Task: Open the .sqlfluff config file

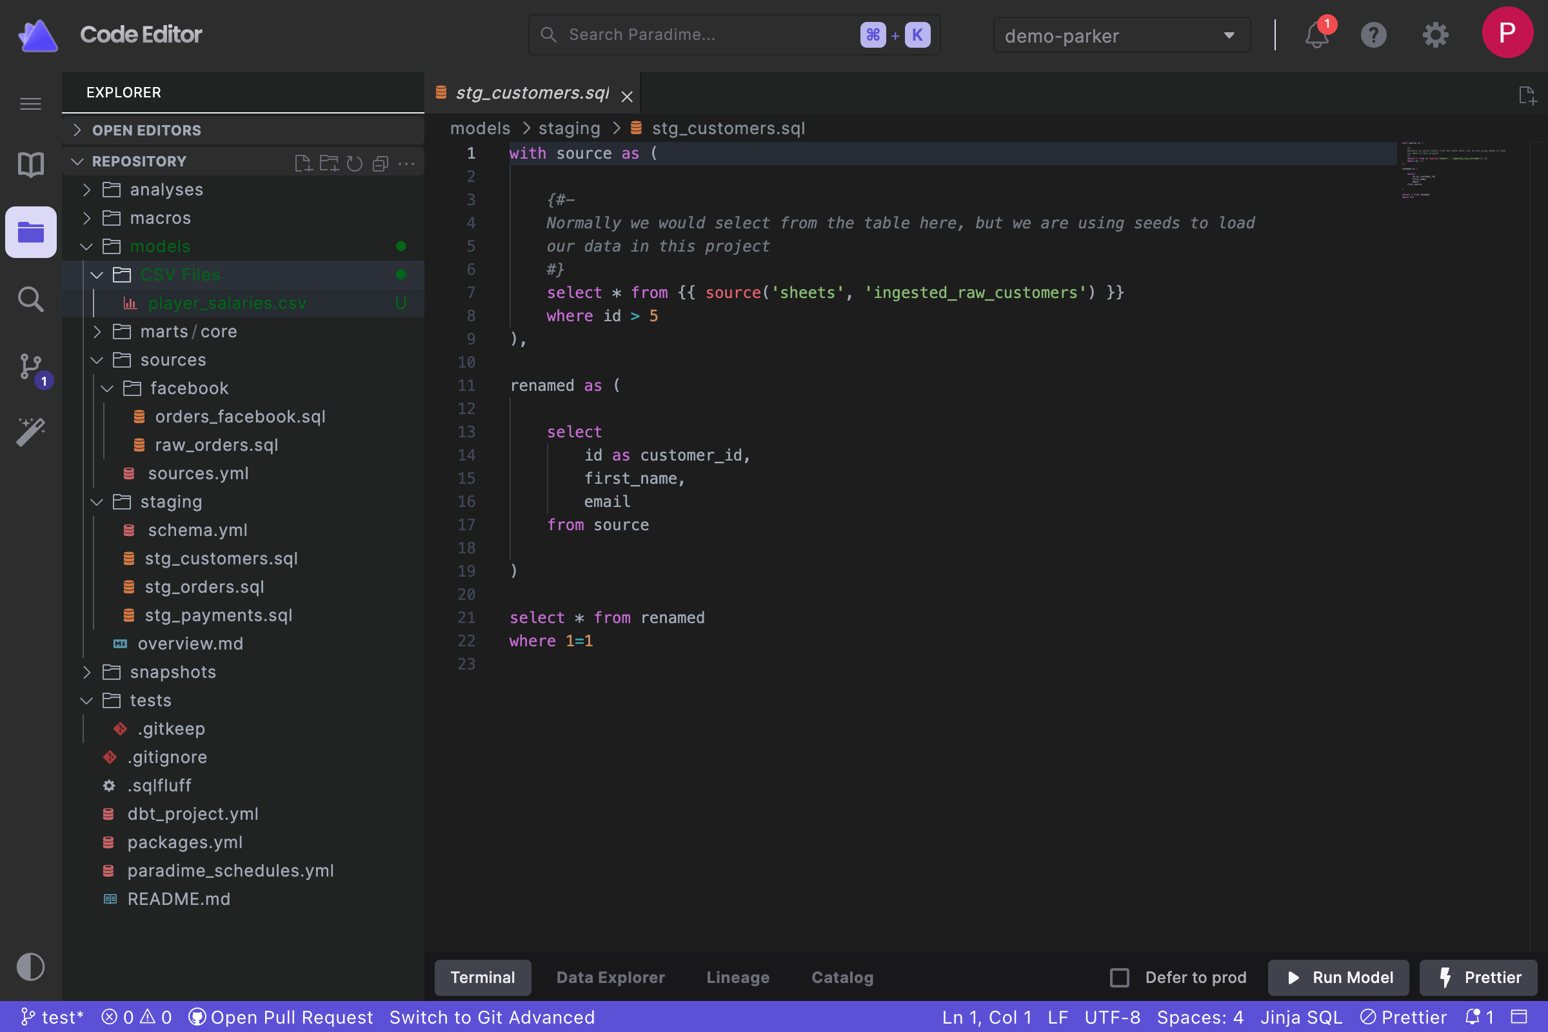Action: (243, 786)
